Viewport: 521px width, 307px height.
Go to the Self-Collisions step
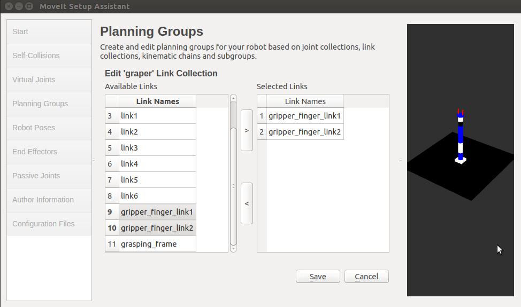coord(49,56)
